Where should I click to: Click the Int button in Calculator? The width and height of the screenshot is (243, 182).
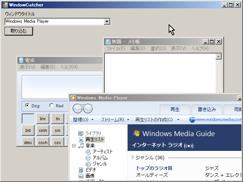pos(28,130)
